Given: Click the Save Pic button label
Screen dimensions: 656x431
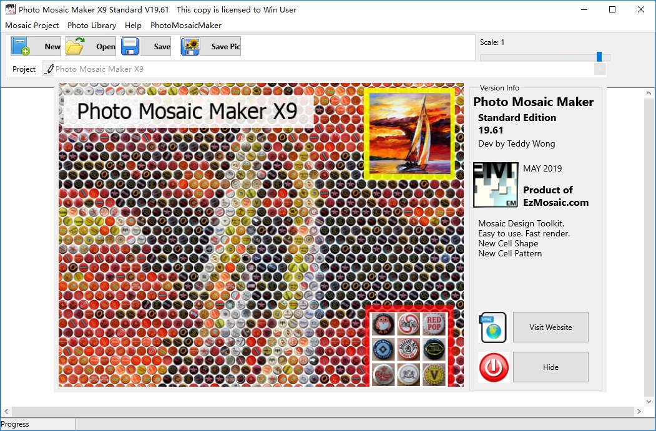Looking at the screenshot, I should point(225,46).
